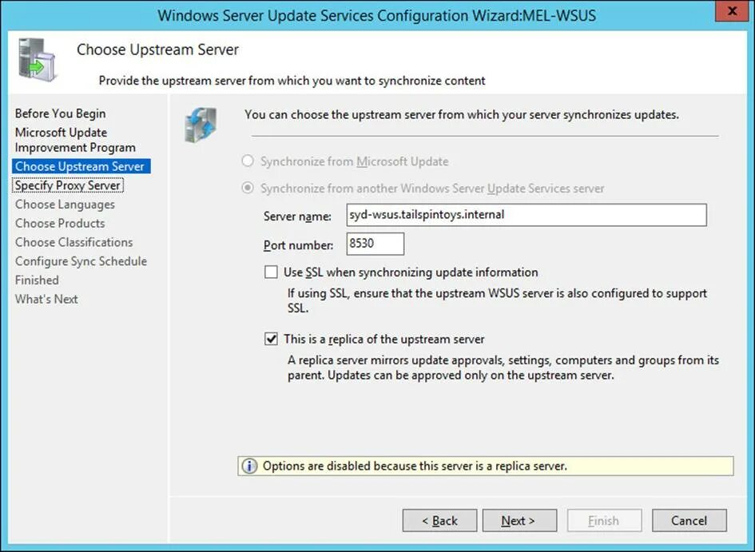Image resolution: width=755 pixels, height=552 pixels.
Task: Enable Use SSL when synchronizing checkbox
Action: [271, 272]
